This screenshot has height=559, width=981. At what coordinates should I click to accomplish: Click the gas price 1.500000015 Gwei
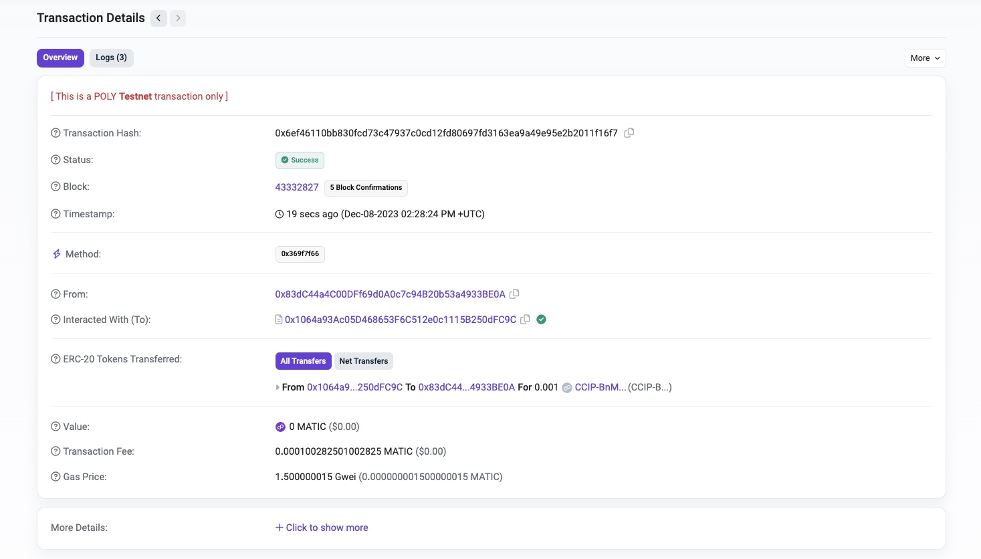(316, 477)
